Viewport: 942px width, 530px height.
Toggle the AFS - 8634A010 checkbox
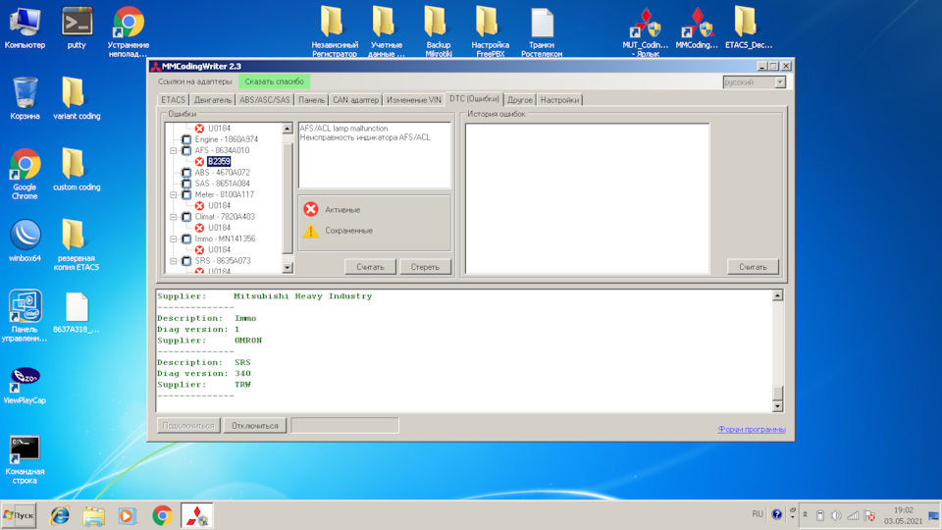tap(186, 150)
